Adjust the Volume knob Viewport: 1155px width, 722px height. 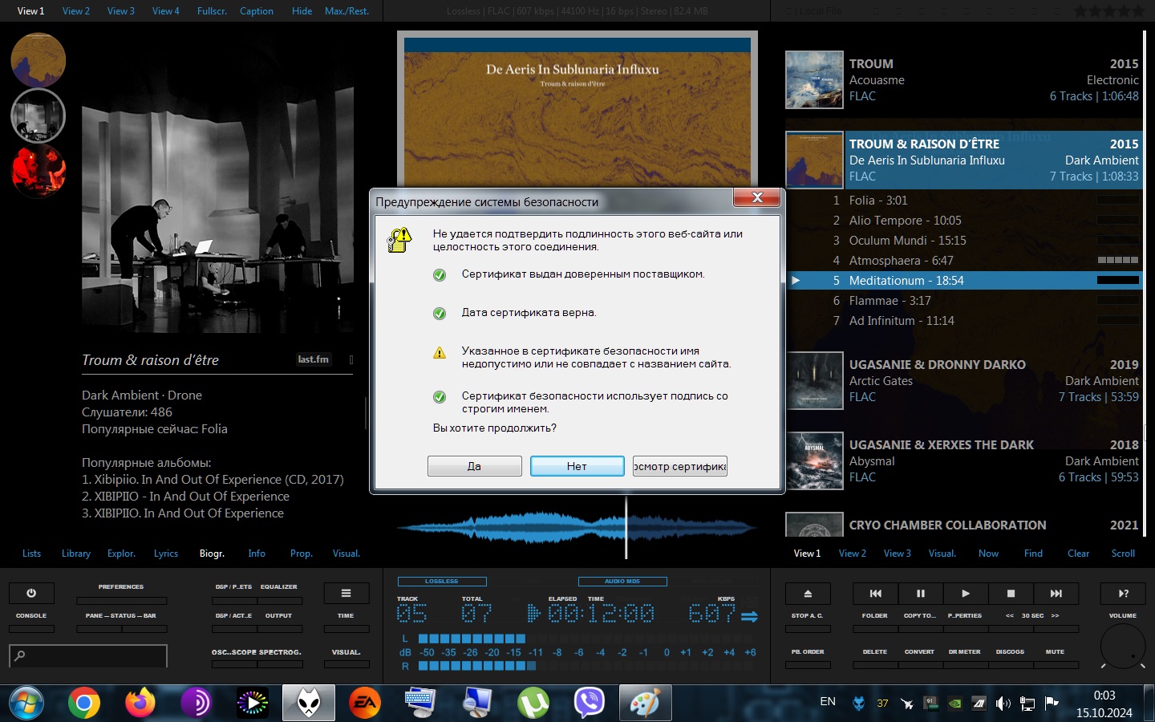1123,646
